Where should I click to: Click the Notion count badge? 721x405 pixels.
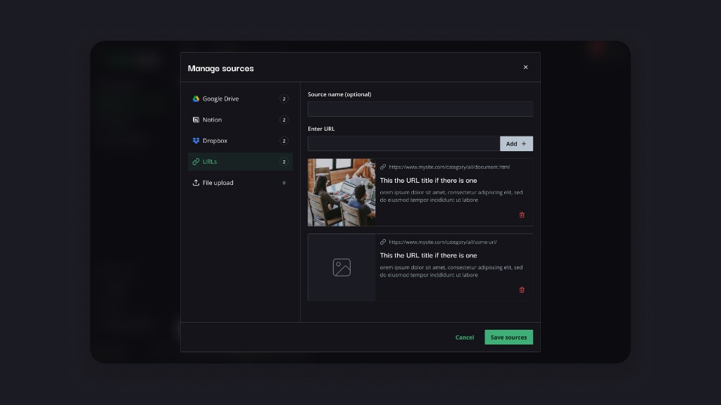tap(284, 120)
